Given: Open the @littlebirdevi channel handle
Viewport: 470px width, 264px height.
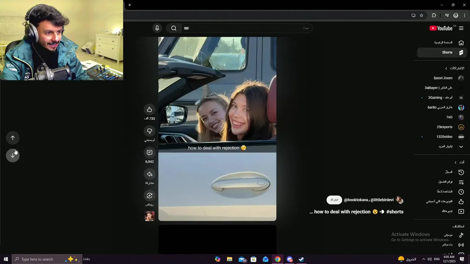Looking at the screenshot, I should [x=382, y=200].
